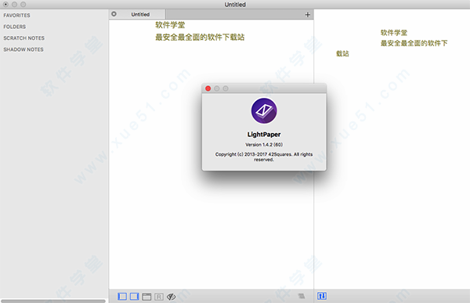Toggle the right preview panel icon
The width and height of the screenshot is (470, 303).
134,297
